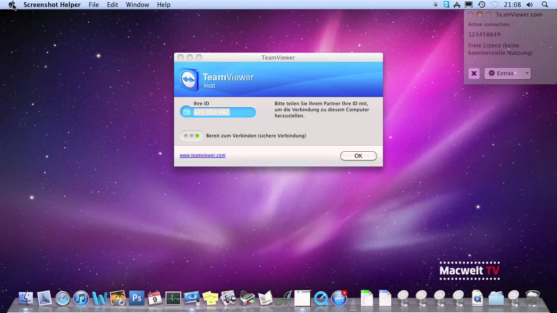Open the Screen Sharing eye icon in Dock
The height and width of the screenshot is (313, 557).
click(x=192, y=298)
